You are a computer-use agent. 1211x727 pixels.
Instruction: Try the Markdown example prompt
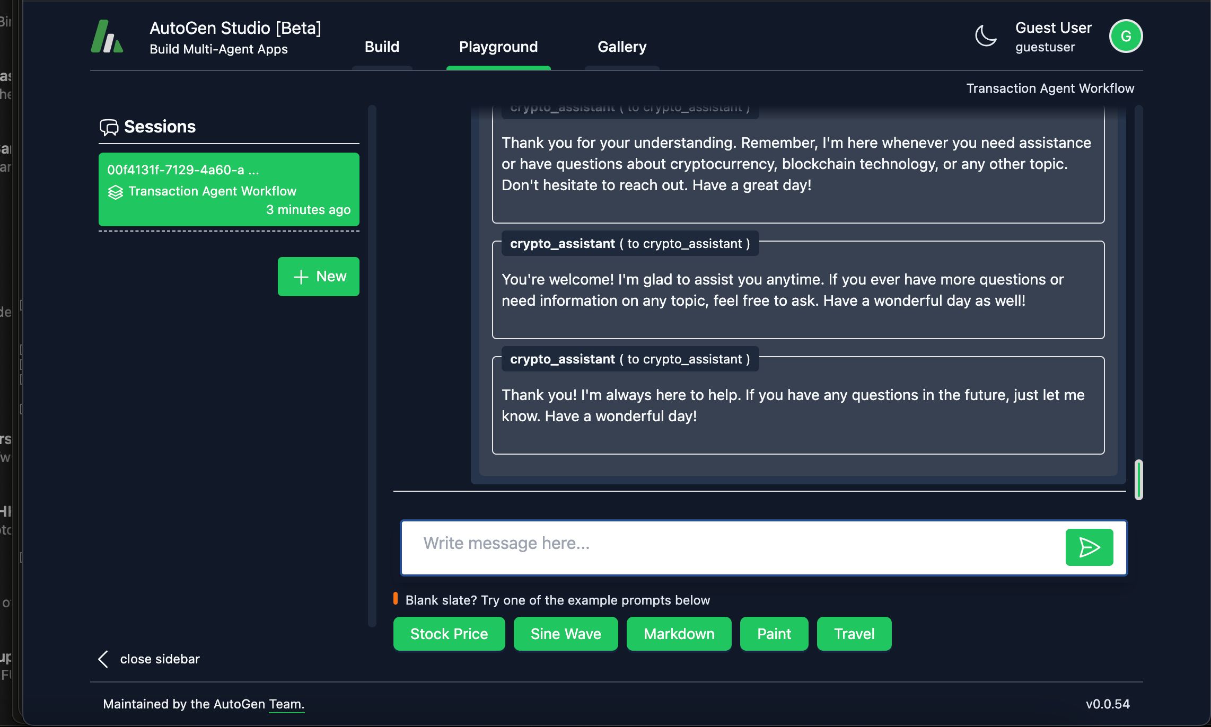(x=679, y=634)
